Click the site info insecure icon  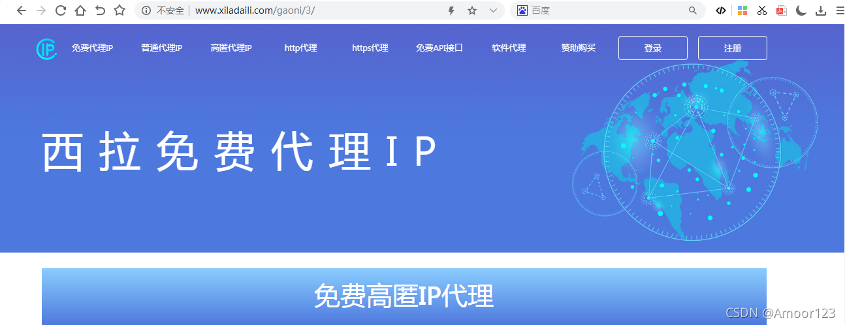(146, 10)
